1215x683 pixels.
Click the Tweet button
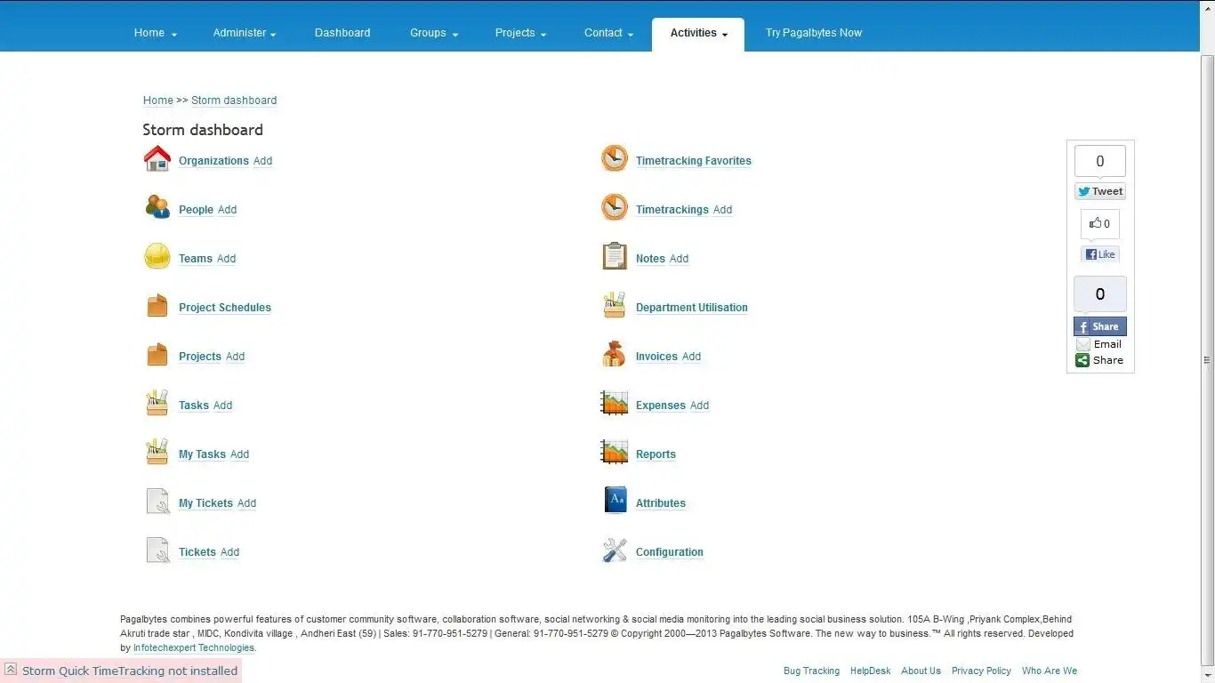(1100, 191)
